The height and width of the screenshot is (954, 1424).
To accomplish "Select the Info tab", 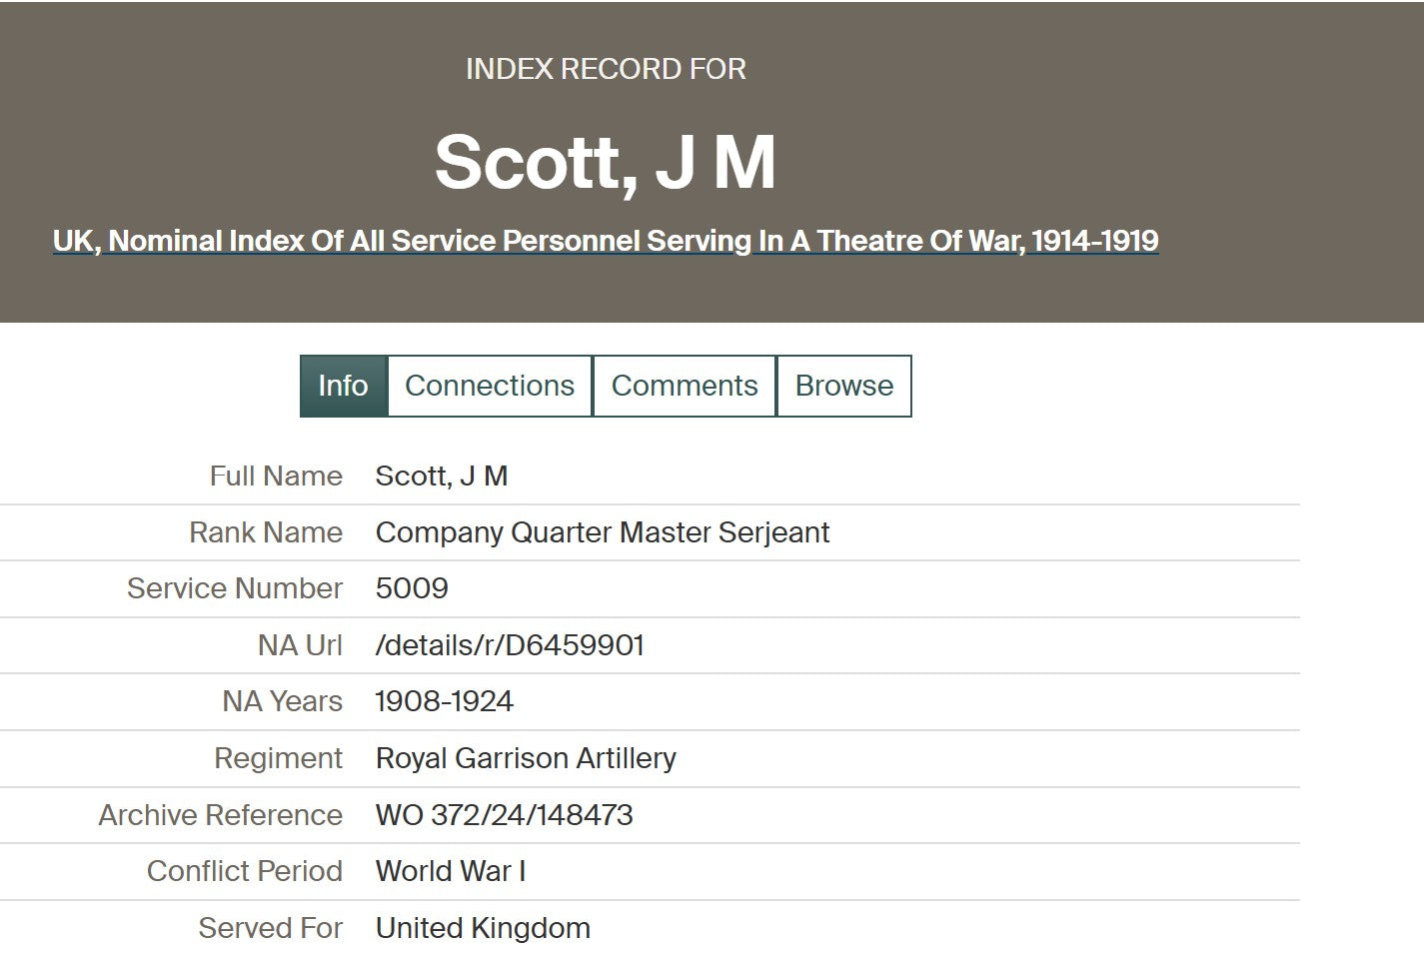I will tap(343, 386).
